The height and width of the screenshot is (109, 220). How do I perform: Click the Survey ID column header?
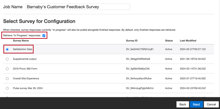pyautogui.click(x=132, y=41)
